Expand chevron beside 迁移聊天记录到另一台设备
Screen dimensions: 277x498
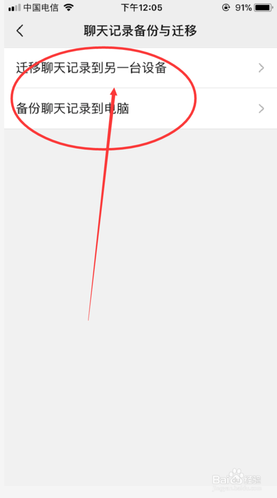tap(261, 68)
